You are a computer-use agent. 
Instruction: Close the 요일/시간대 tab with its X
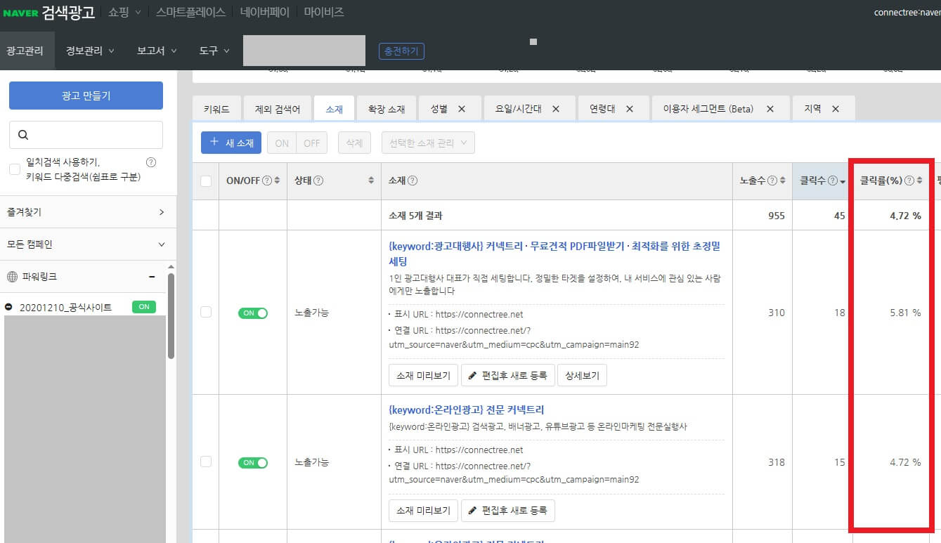556,109
